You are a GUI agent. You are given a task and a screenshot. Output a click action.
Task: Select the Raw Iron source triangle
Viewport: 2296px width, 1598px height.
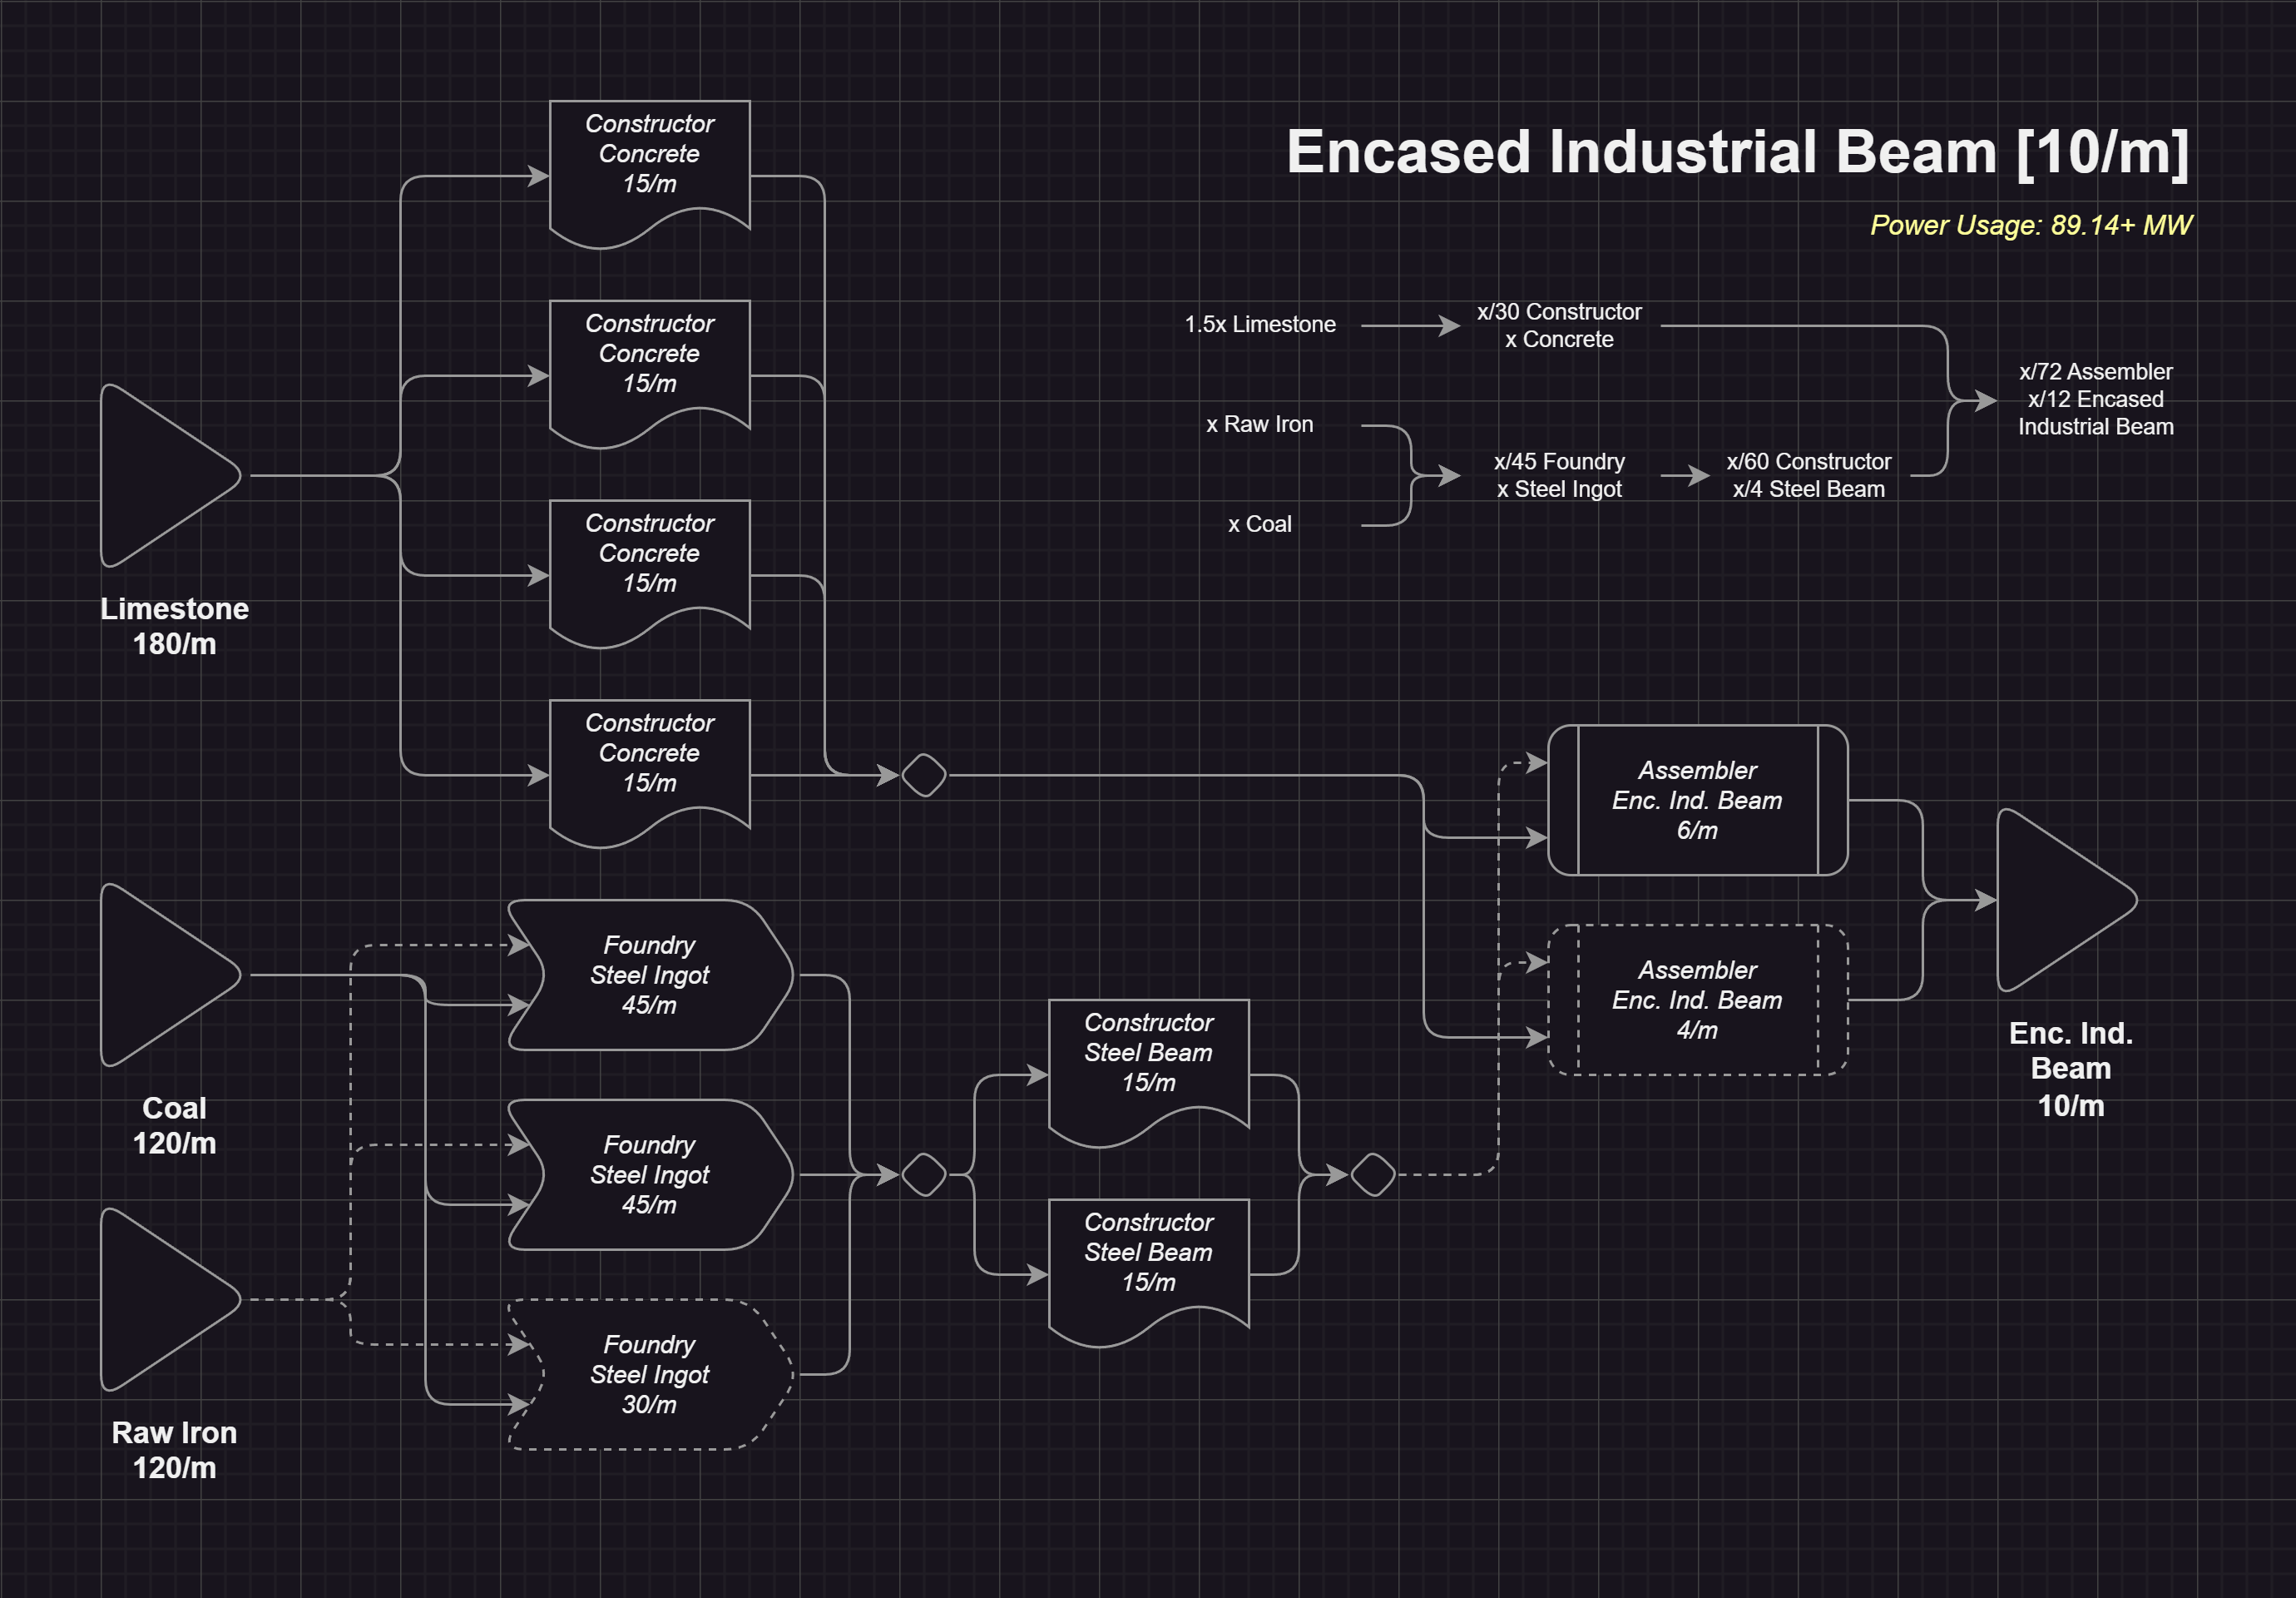pyautogui.click(x=160, y=1300)
